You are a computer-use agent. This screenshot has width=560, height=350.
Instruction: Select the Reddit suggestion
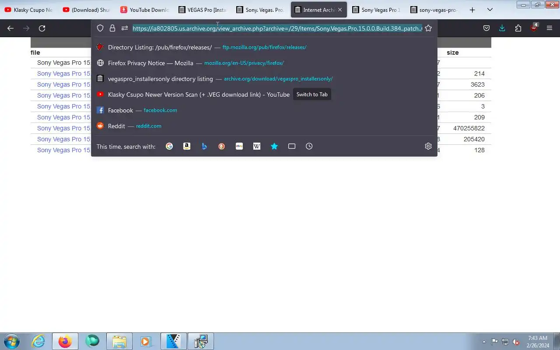coord(264,126)
